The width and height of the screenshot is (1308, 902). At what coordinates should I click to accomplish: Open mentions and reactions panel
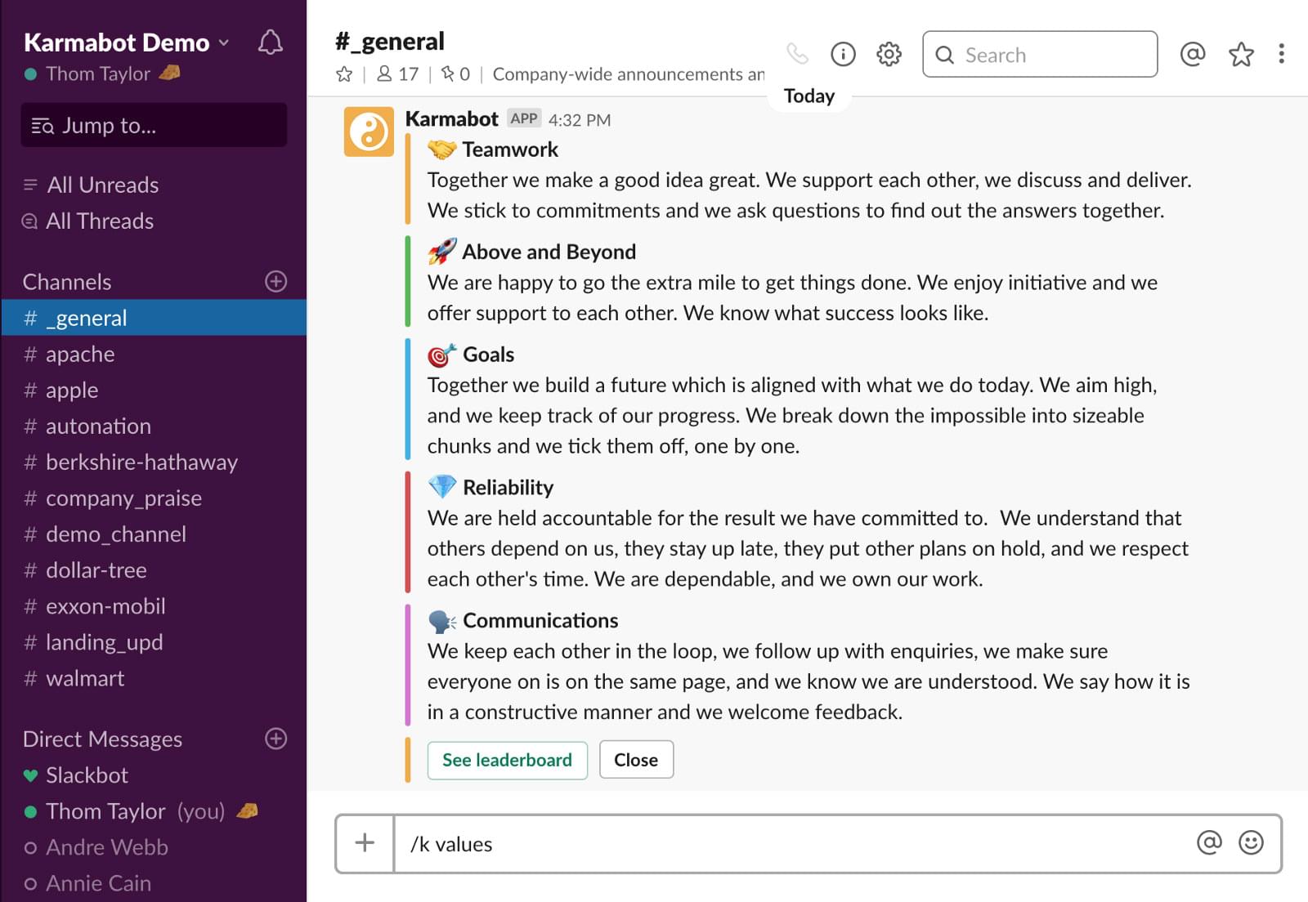pyautogui.click(x=1193, y=54)
